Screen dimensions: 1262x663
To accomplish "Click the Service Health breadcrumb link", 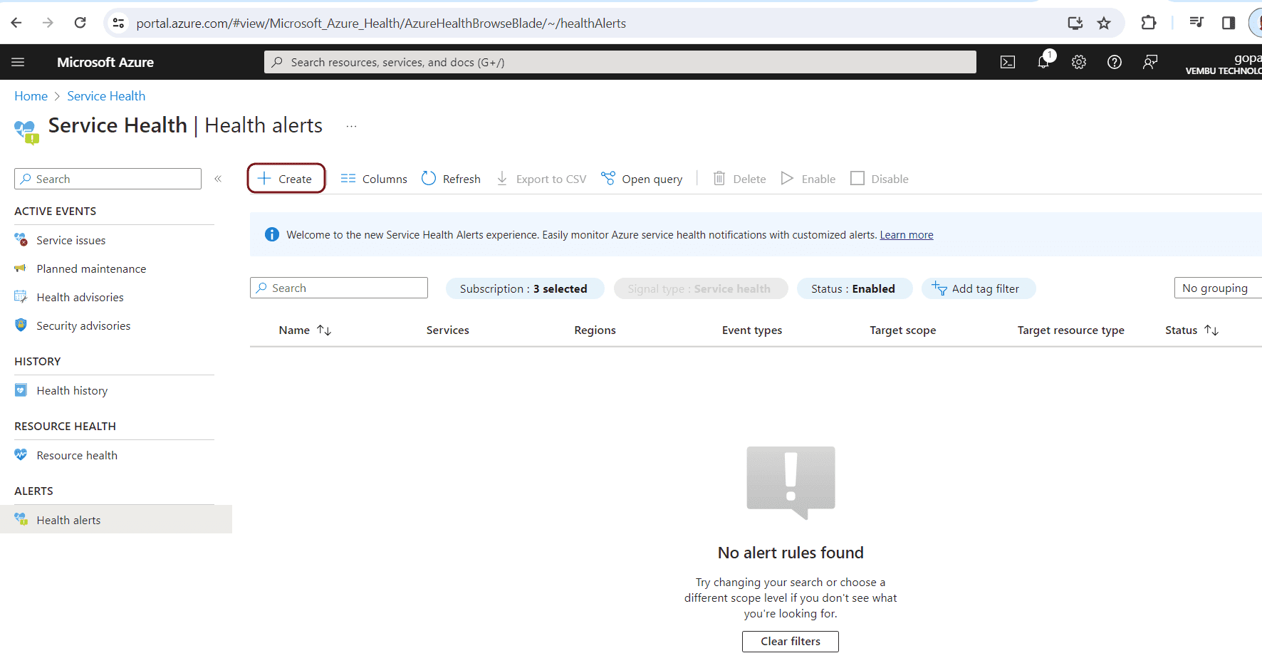I will tap(106, 96).
